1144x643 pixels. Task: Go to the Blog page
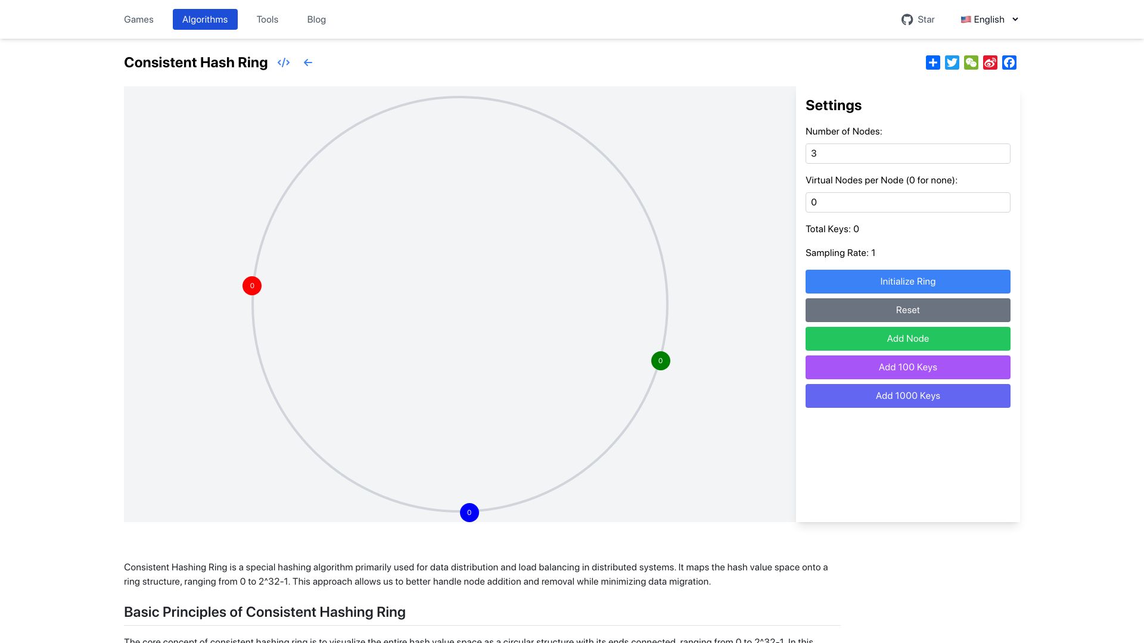[x=316, y=20]
